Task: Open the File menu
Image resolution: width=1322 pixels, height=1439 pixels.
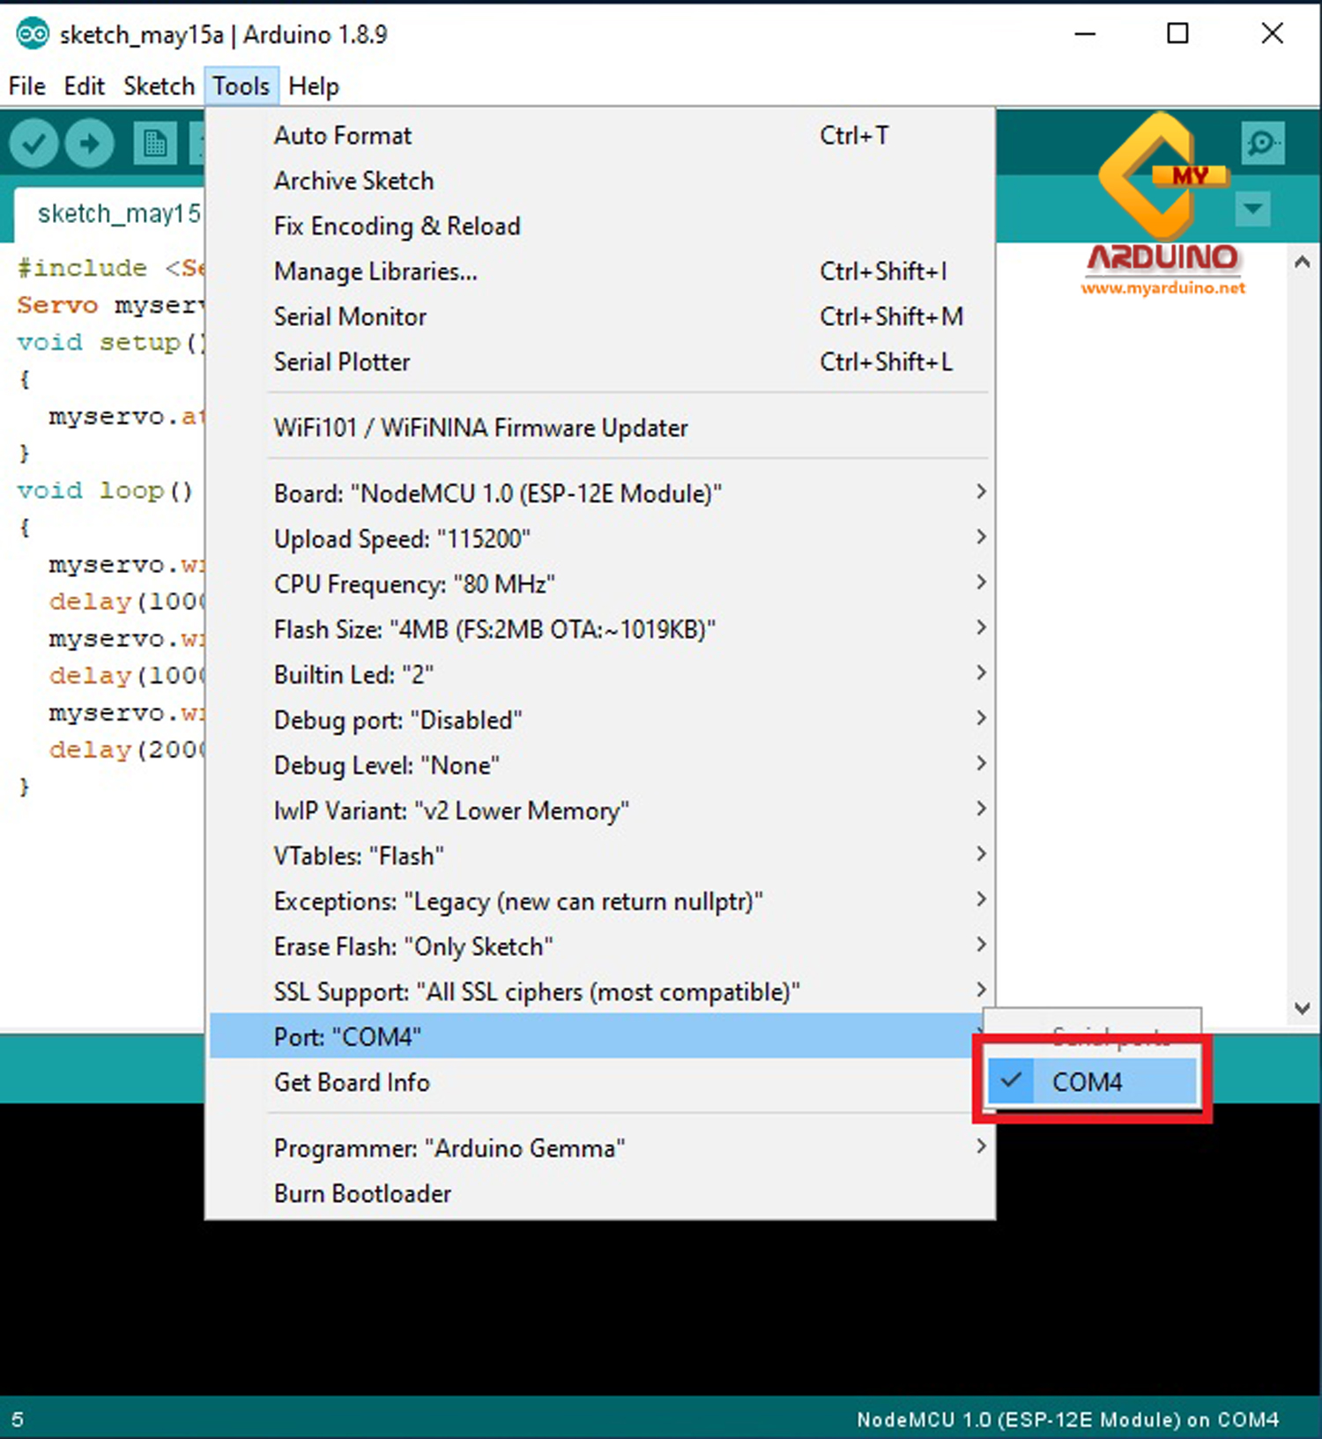Action: [x=26, y=86]
